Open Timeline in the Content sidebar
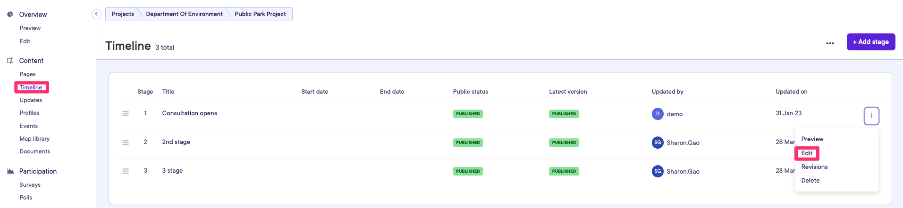The height and width of the screenshot is (208, 903). (x=31, y=88)
